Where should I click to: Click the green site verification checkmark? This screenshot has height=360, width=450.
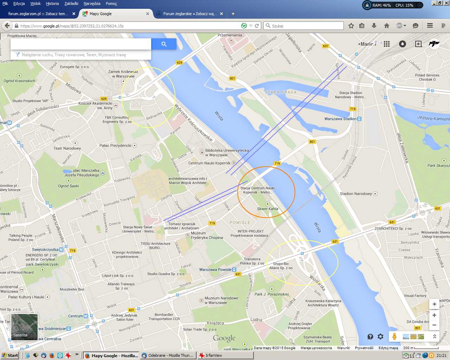244,26
